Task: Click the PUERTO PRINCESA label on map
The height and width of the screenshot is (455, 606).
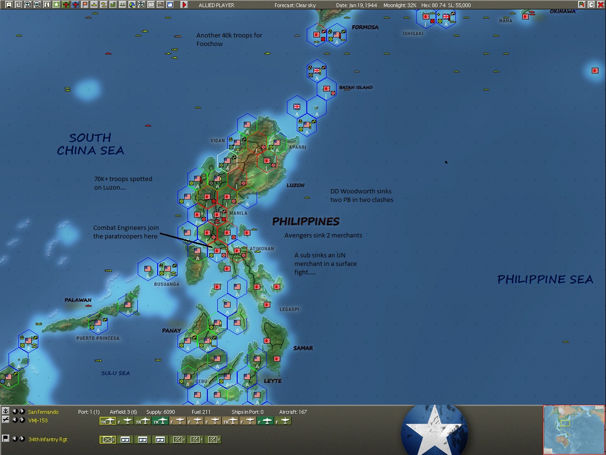Action: tap(98, 338)
